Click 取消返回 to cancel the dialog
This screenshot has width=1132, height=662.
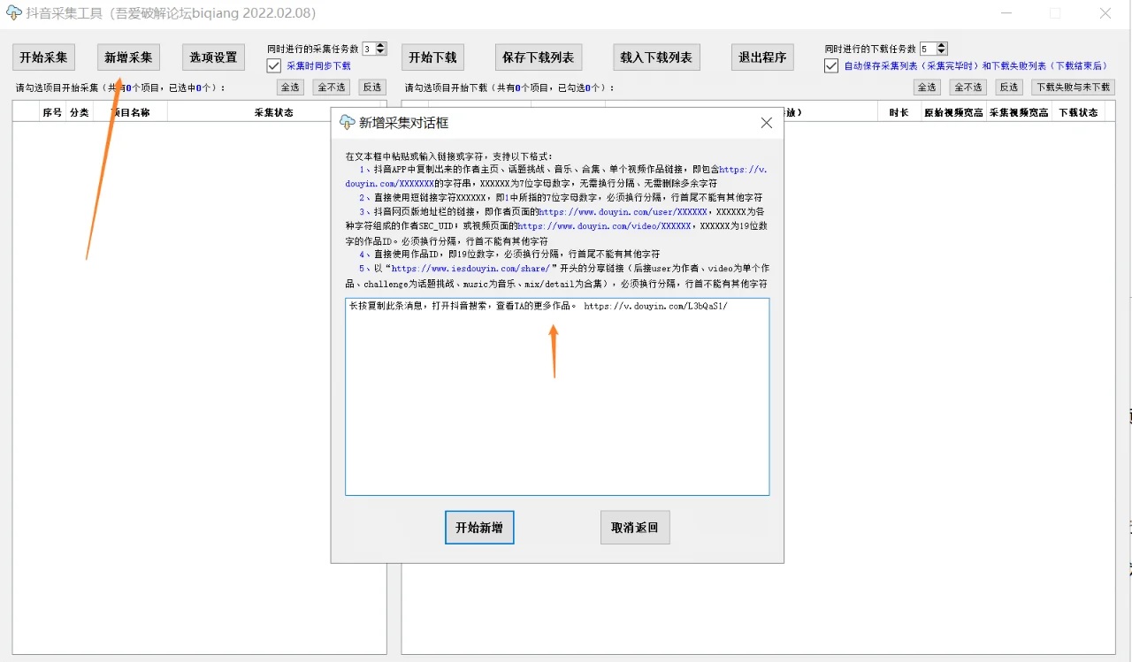[635, 528]
